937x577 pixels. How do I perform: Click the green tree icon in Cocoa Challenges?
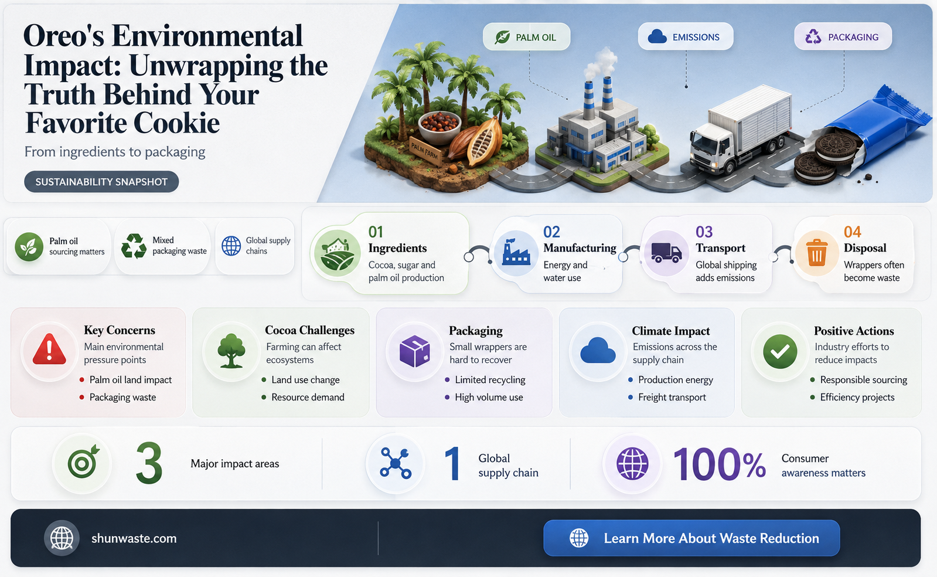pyautogui.click(x=231, y=351)
